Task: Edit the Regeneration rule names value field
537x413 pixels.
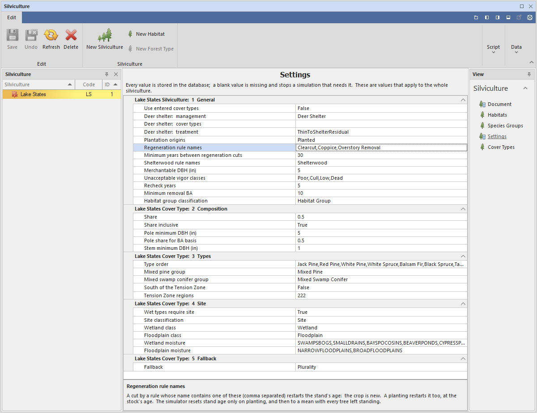Action: click(x=381, y=147)
